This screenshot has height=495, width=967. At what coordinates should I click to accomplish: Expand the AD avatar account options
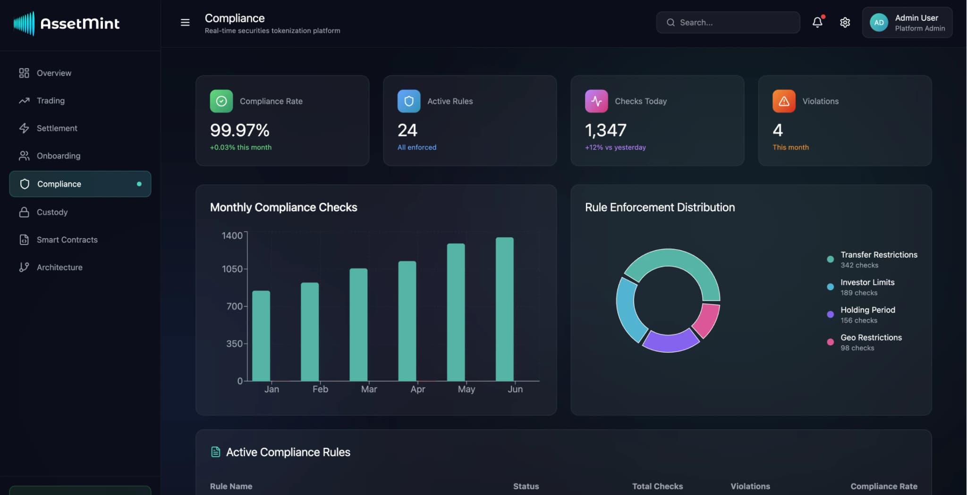[x=879, y=22]
